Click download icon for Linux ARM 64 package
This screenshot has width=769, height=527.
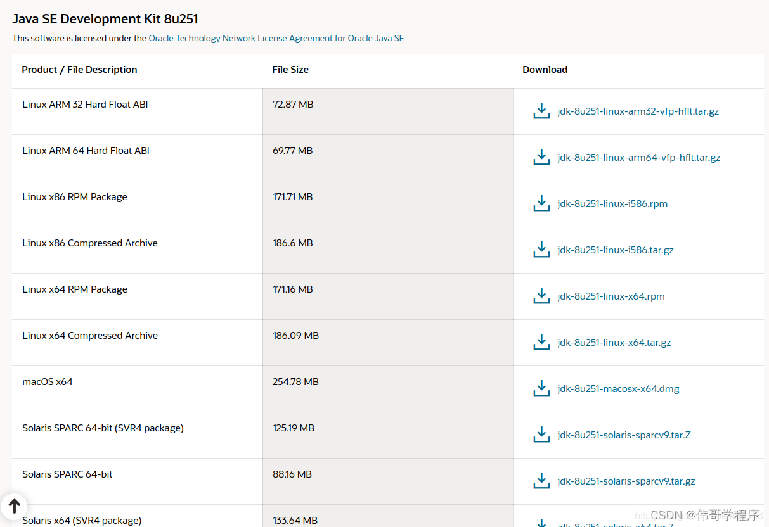(x=541, y=158)
